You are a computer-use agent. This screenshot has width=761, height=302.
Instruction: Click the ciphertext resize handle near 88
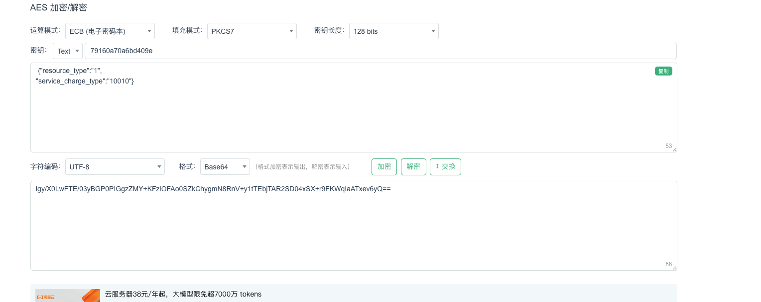pos(674,268)
